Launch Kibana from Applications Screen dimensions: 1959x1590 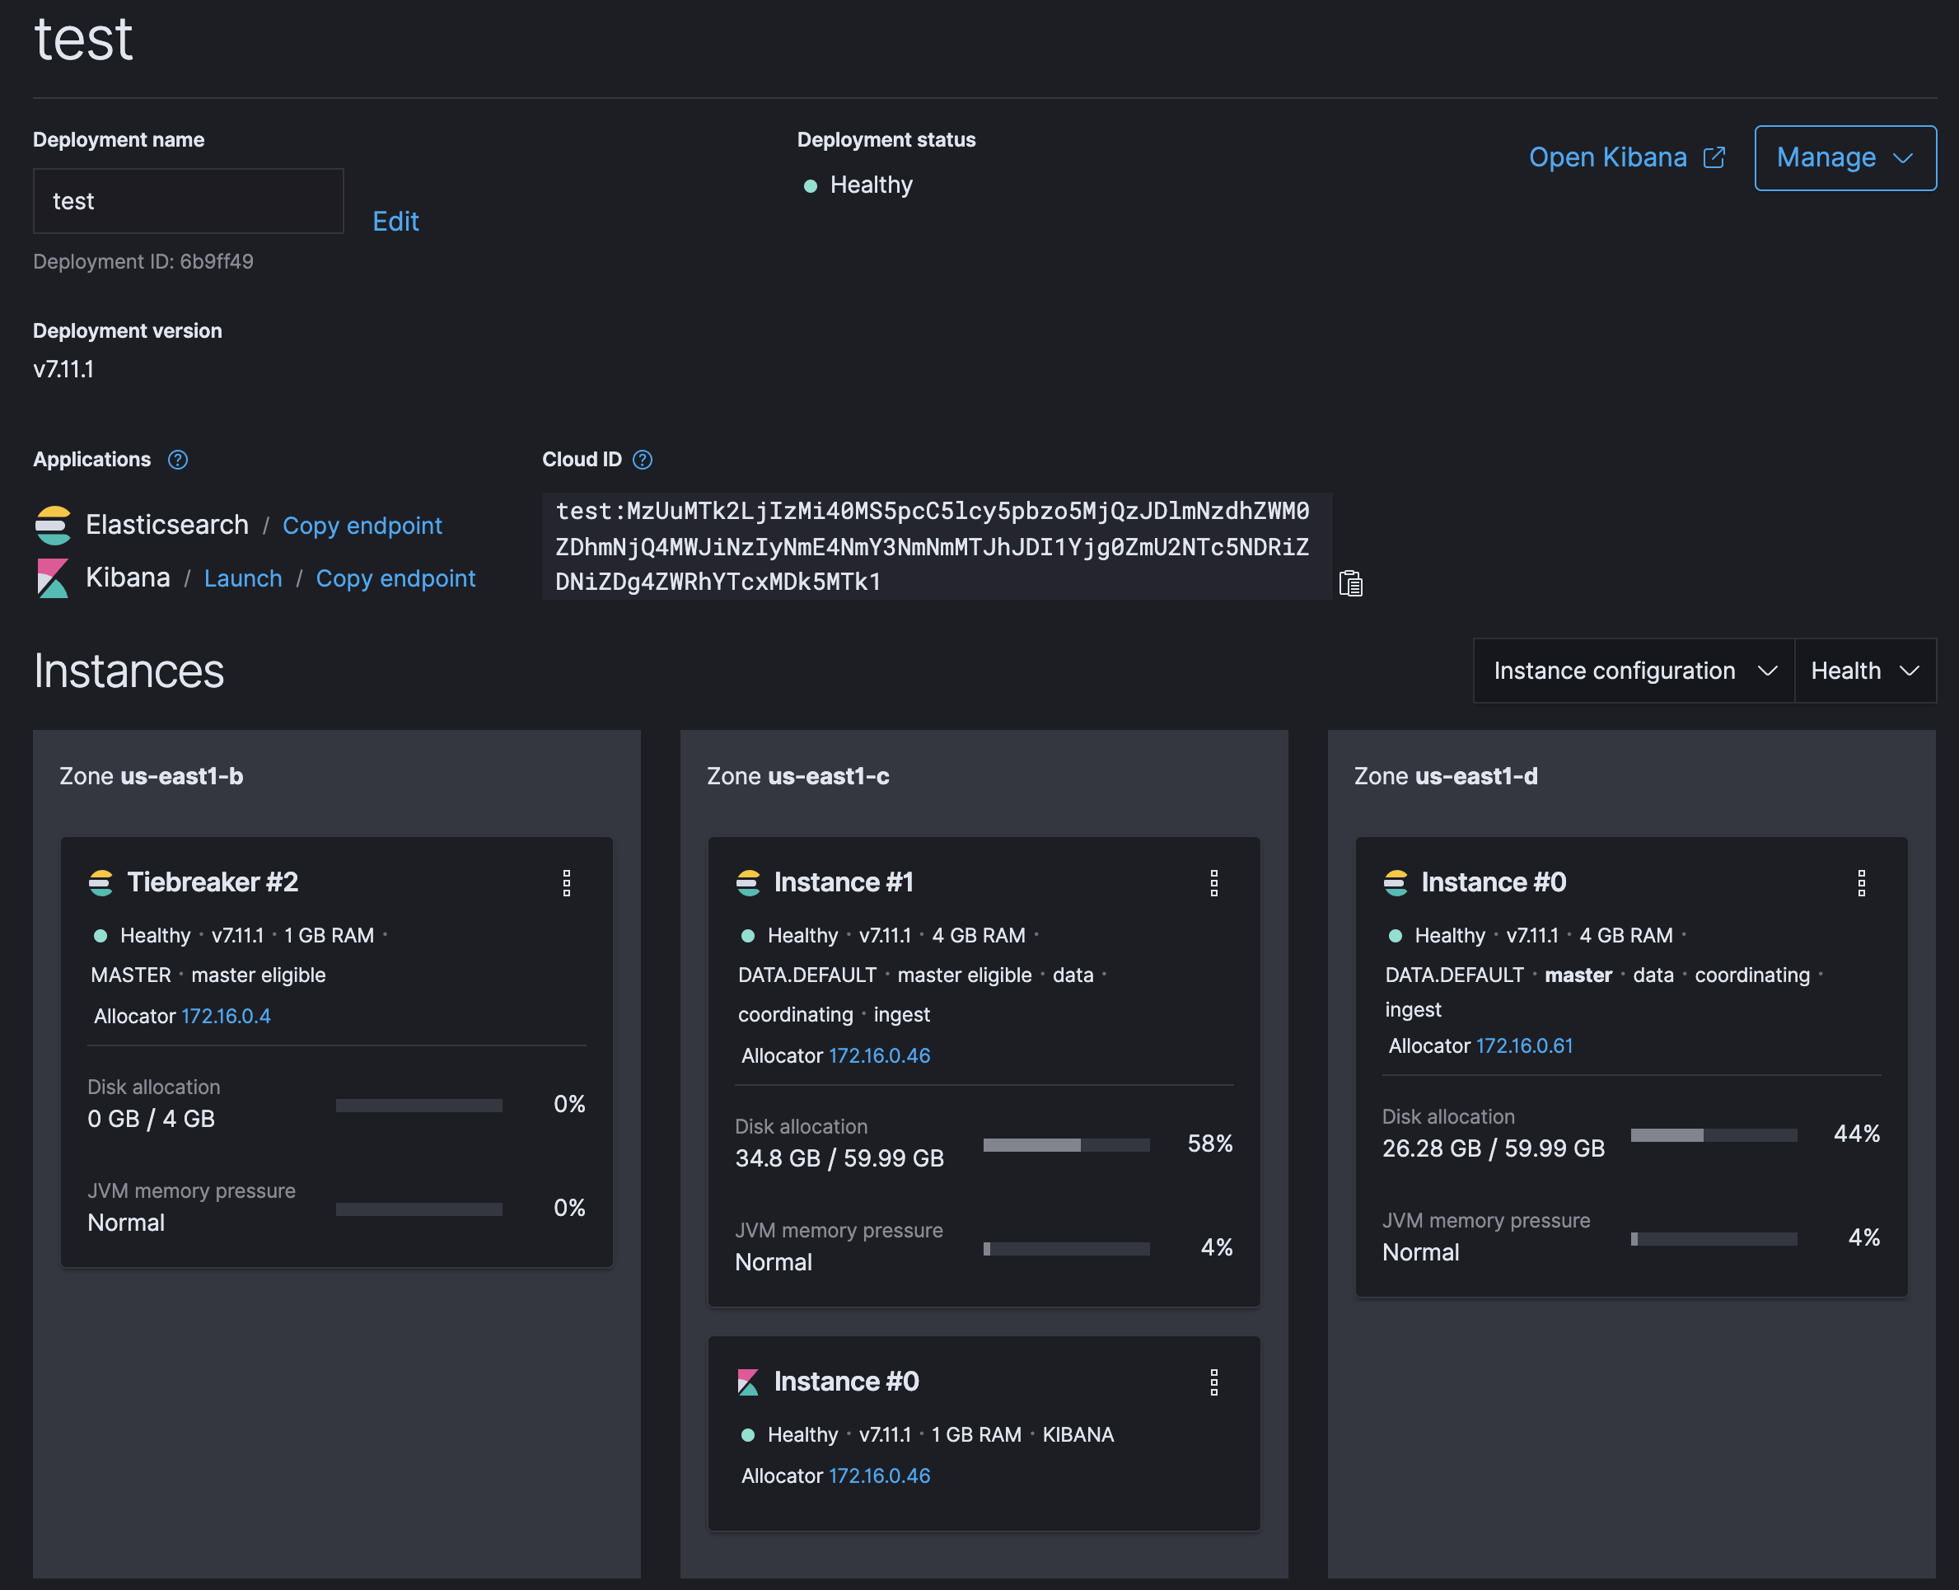[x=243, y=578]
